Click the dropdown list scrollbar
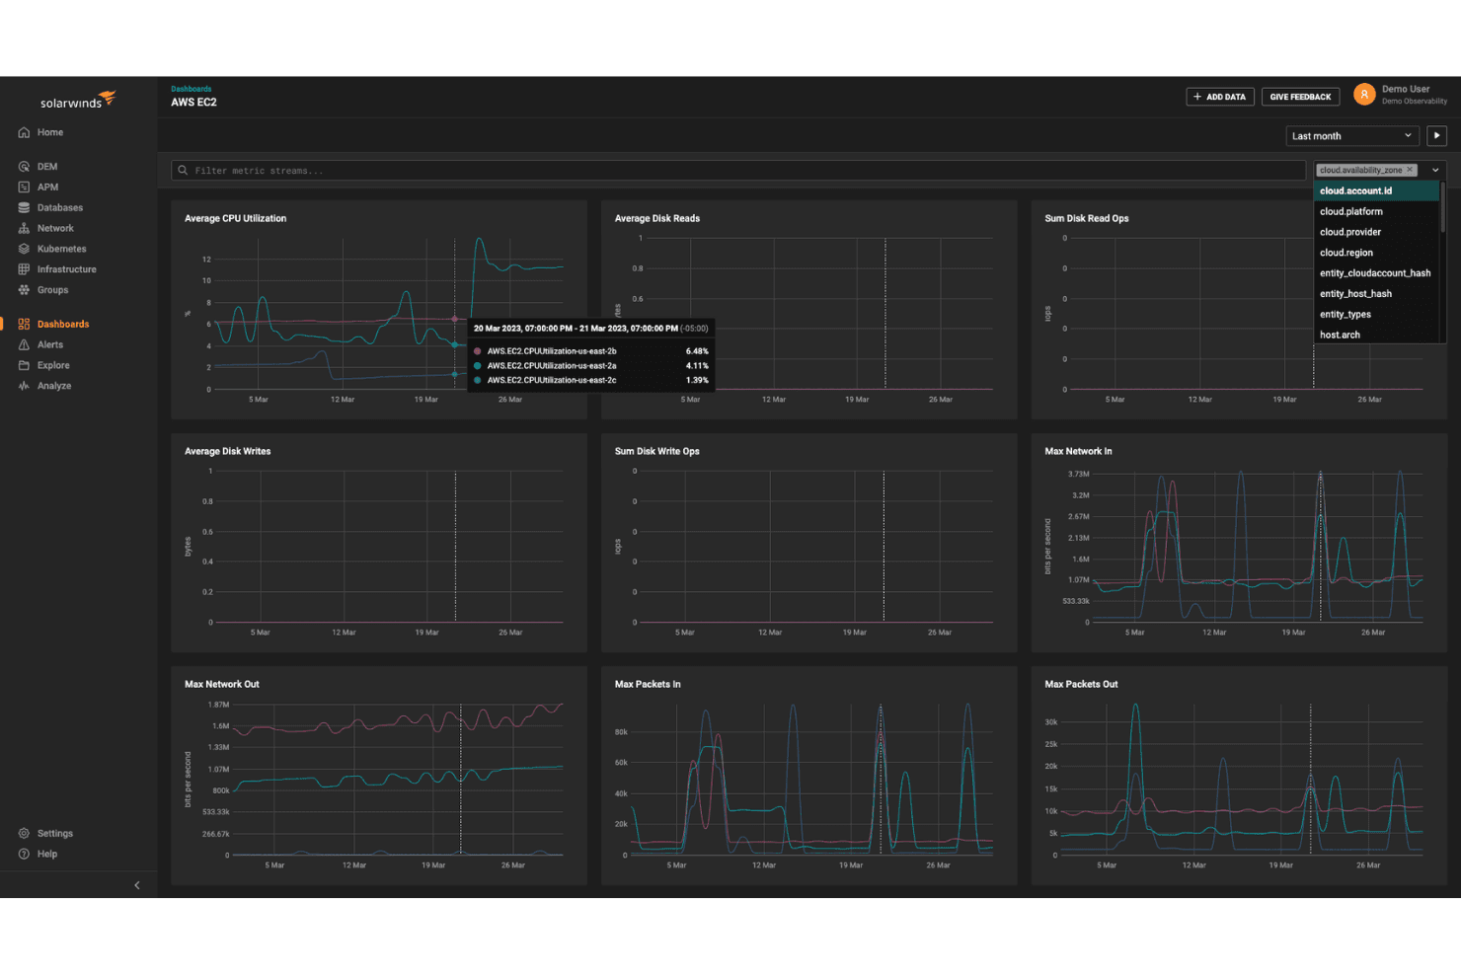Image resolution: width=1461 pixels, height=974 pixels. click(x=1442, y=207)
